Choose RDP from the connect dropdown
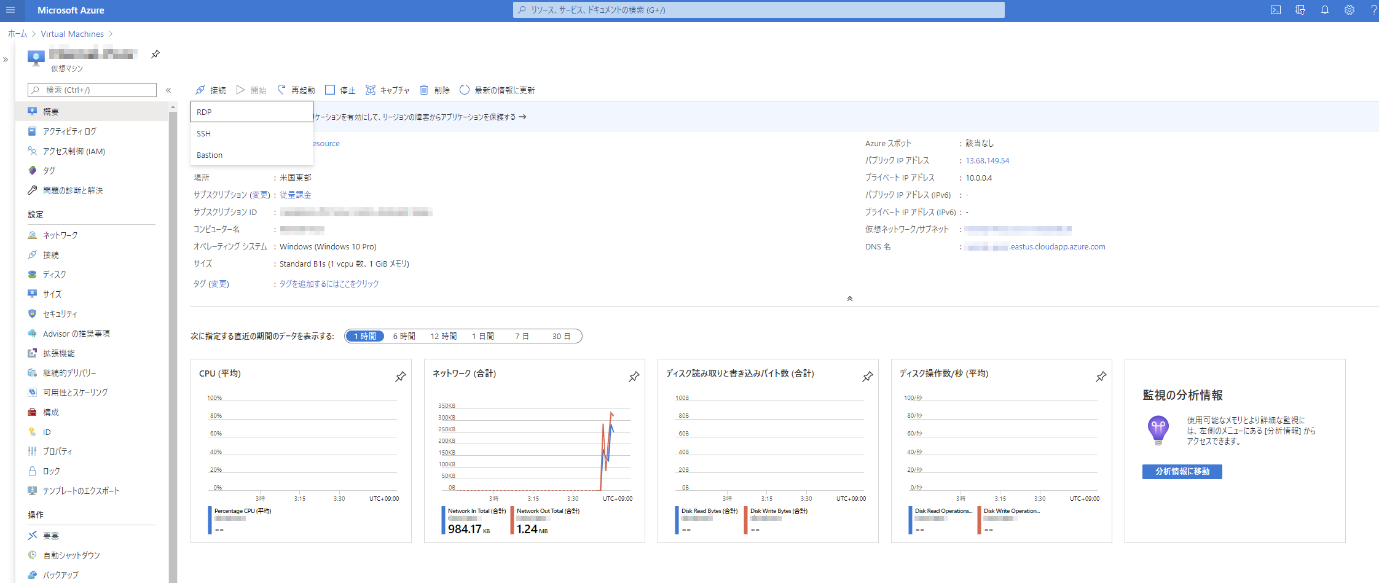Image resolution: width=1379 pixels, height=583 pixels. click(x=252, y=112)
